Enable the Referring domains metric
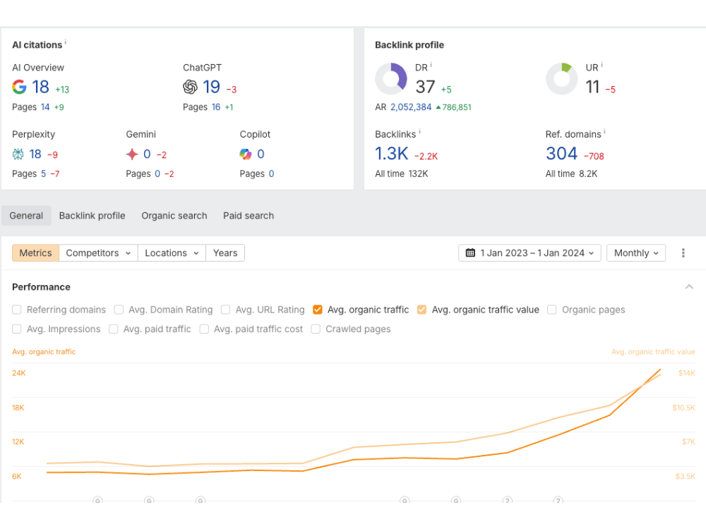Image resolution: width=706 pixels, height=529 pixels. tap(16, 309)
